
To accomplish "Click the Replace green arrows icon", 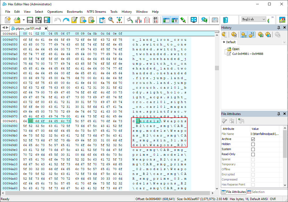I will tap(119, 20).
